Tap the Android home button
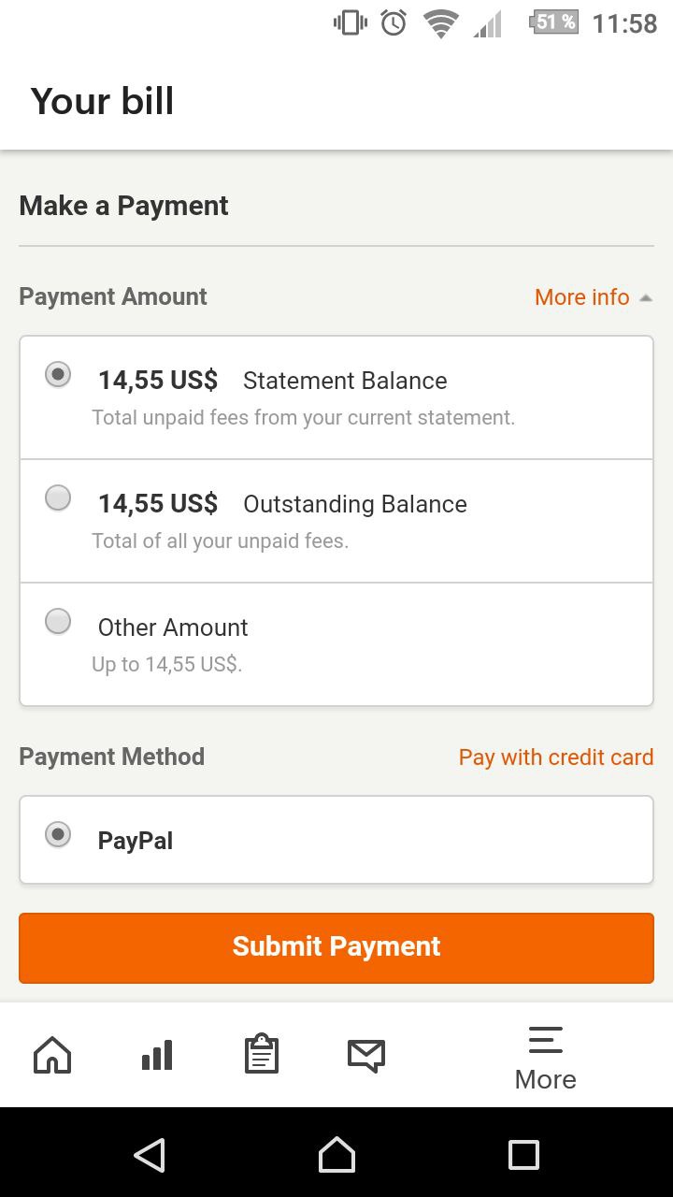This screenshot has width=673, height=1197. (336, 1155)
